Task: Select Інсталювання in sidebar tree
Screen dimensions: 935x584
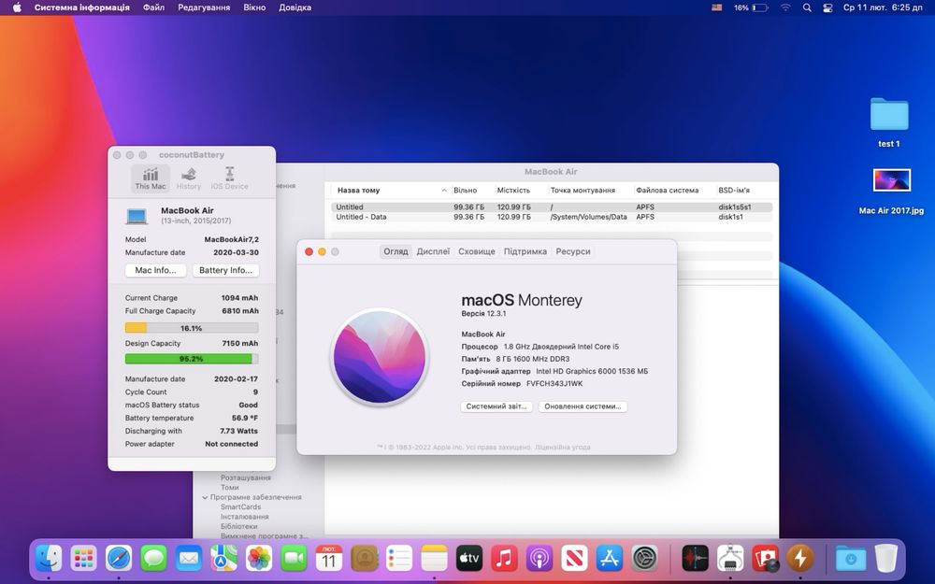Action: [x=244, y=517]
